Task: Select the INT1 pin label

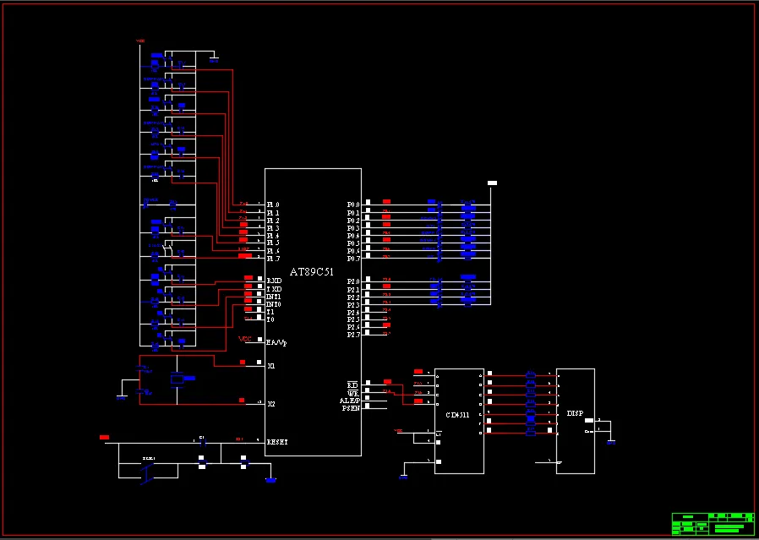Action: 274,297
